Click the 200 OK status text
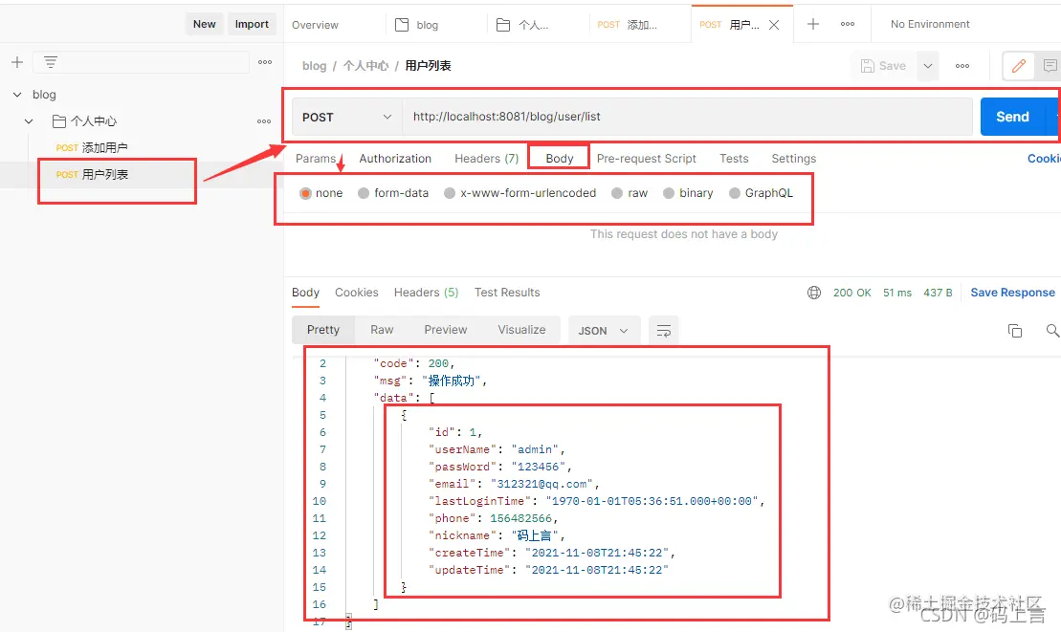 [x=851, y=293]
